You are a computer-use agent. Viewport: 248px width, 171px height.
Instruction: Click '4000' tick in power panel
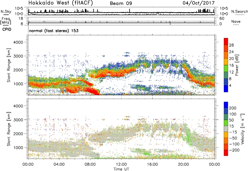pyautogui.click(x=18, y=42)
